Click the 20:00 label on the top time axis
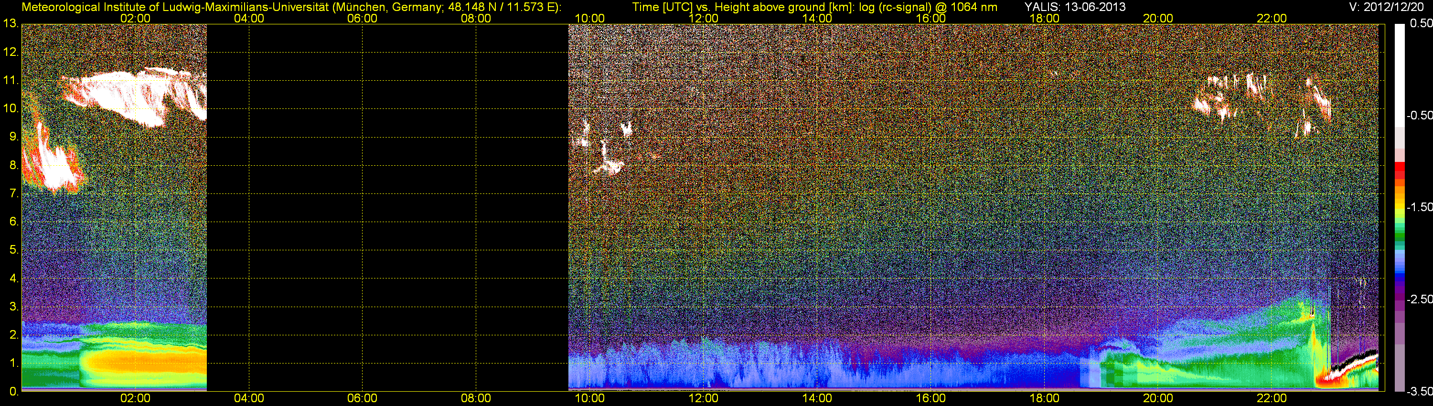The height and width of the screenshot is (406, 1433). (x=1158, y=18)
